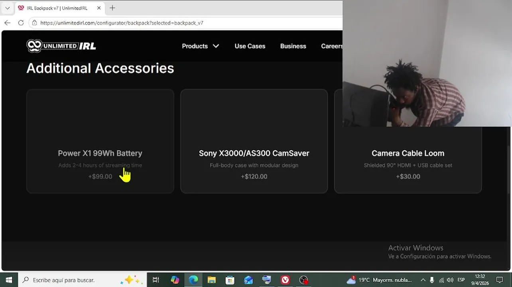The height and width of the screenshot is (287, 512).
Task: Open the volume control tray icon
Action: pyautogui.click(x=450, y=280)
